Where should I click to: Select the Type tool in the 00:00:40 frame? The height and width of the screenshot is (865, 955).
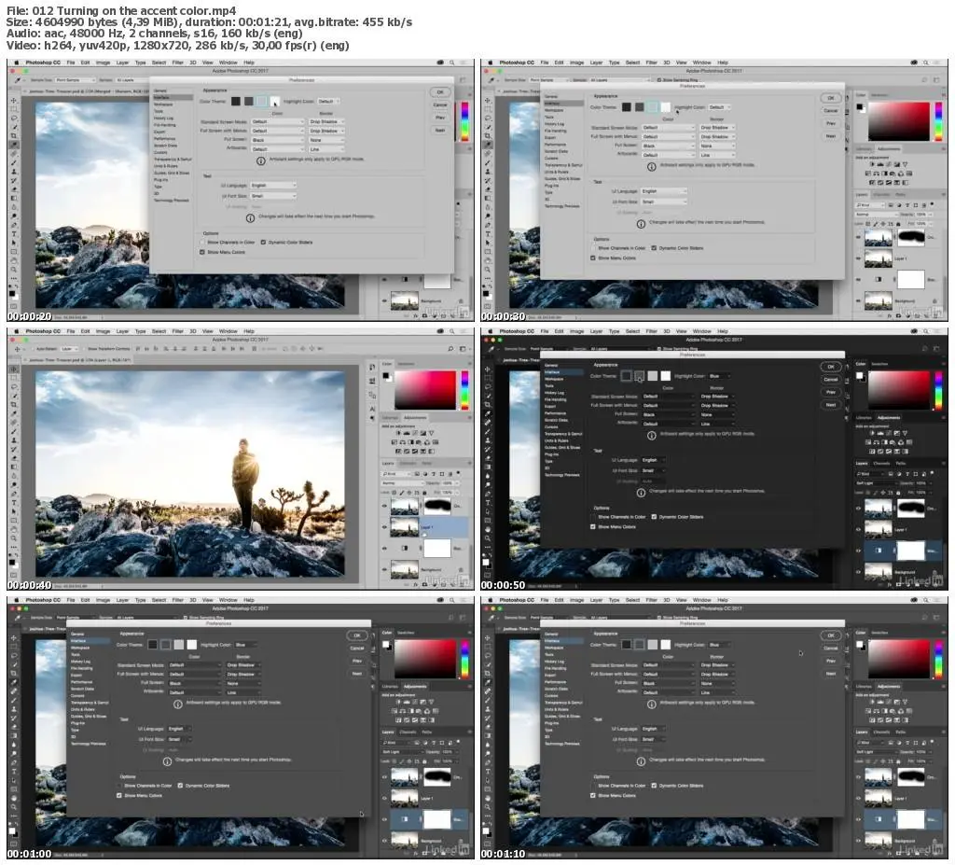(x=14, y=503)
